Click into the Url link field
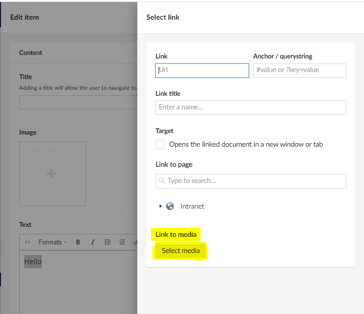 tap(202, 70)
